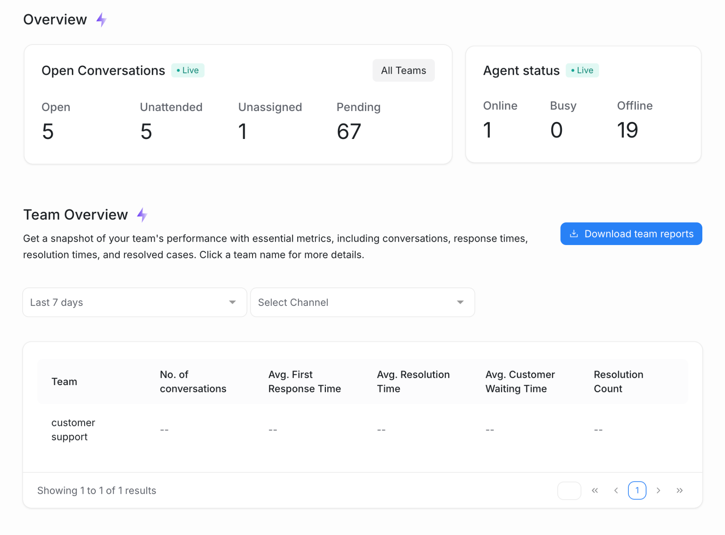Click the Live badge next to Open Conversations

click(188, 70)
